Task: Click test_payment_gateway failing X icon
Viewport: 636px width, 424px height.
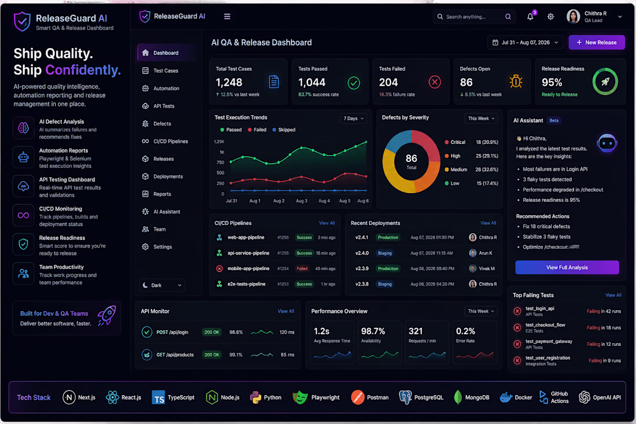Action: pyautogui.click(x=517, y=344)
